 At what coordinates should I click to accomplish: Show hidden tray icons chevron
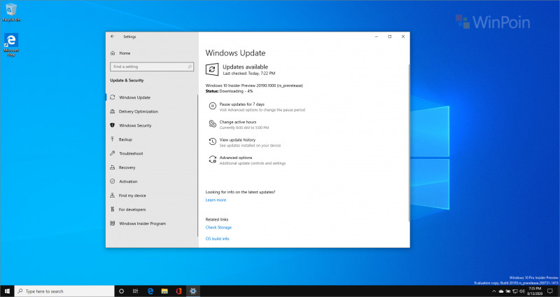pyautogui.click(x=495, y=291)
